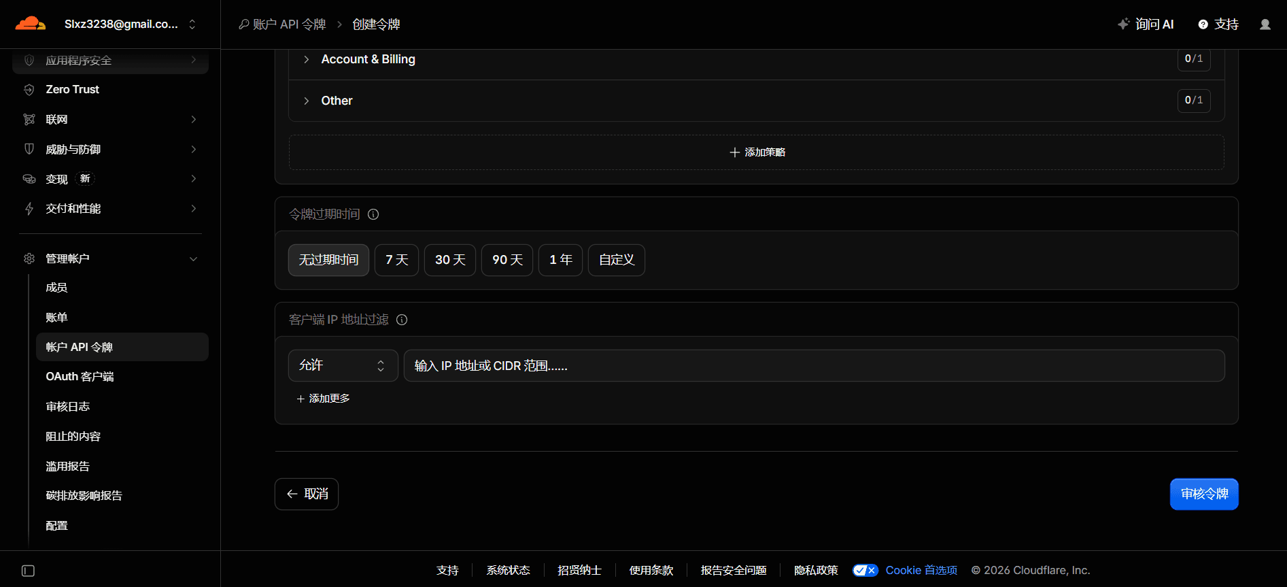Click the 联网 network icon
Image resolution: width=1287 pixels, height=587 pixels.
pos(29,120)
